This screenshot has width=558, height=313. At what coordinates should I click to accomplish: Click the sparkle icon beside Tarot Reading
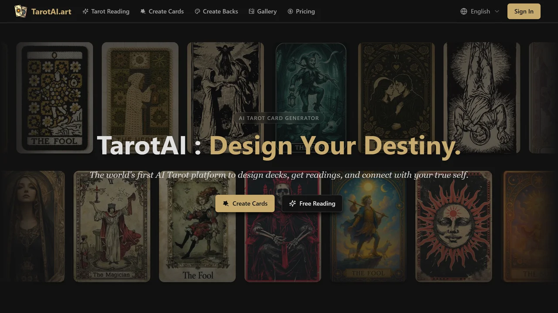85,11
